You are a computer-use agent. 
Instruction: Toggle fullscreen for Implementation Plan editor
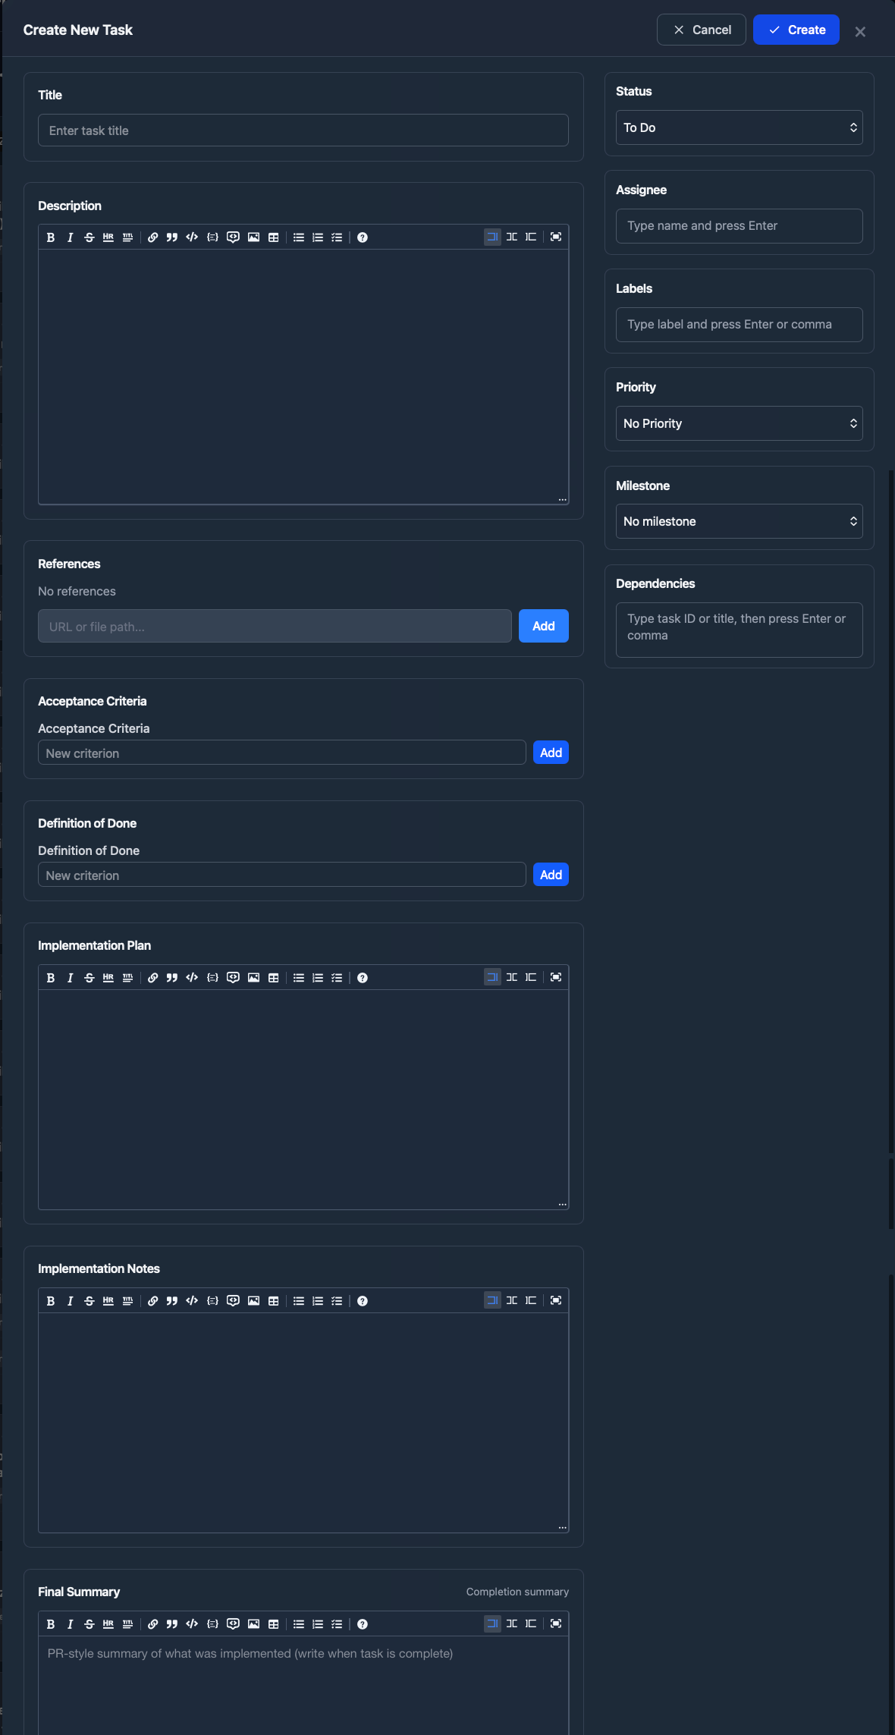click(x=556, y=977)
